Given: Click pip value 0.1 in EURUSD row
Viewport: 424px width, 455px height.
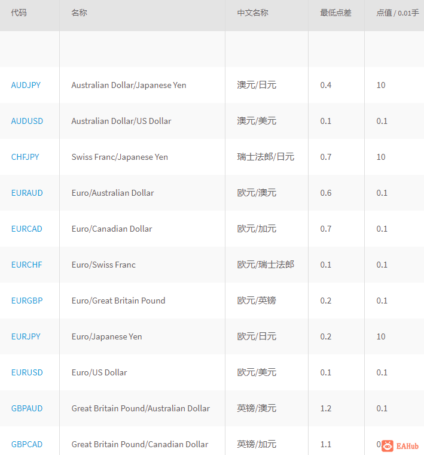Looking at the screenshot, I should coord(382,372).
